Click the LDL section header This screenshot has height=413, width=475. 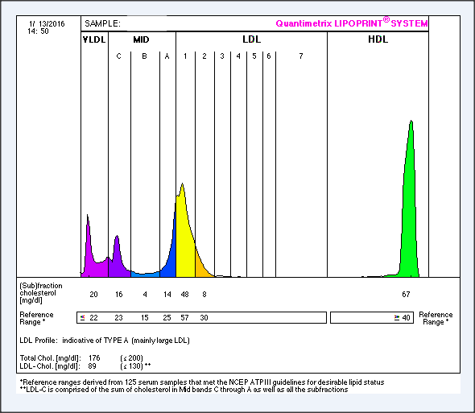pos(251,39)
